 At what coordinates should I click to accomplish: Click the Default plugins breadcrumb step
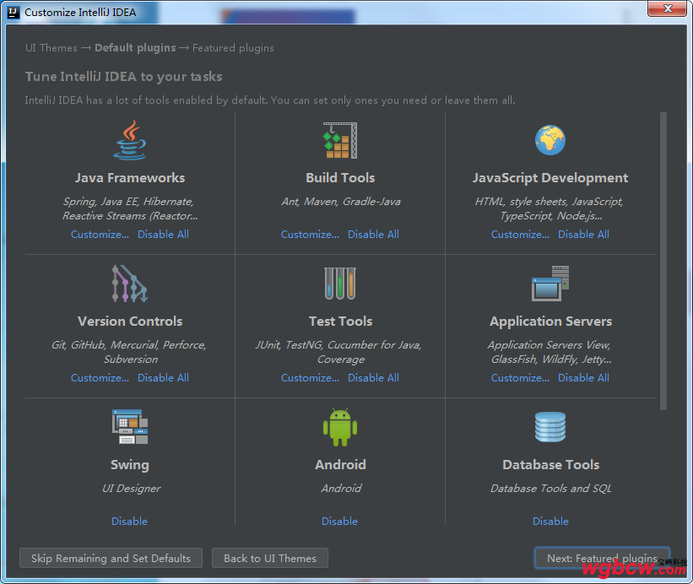click(x=135, y=48)
